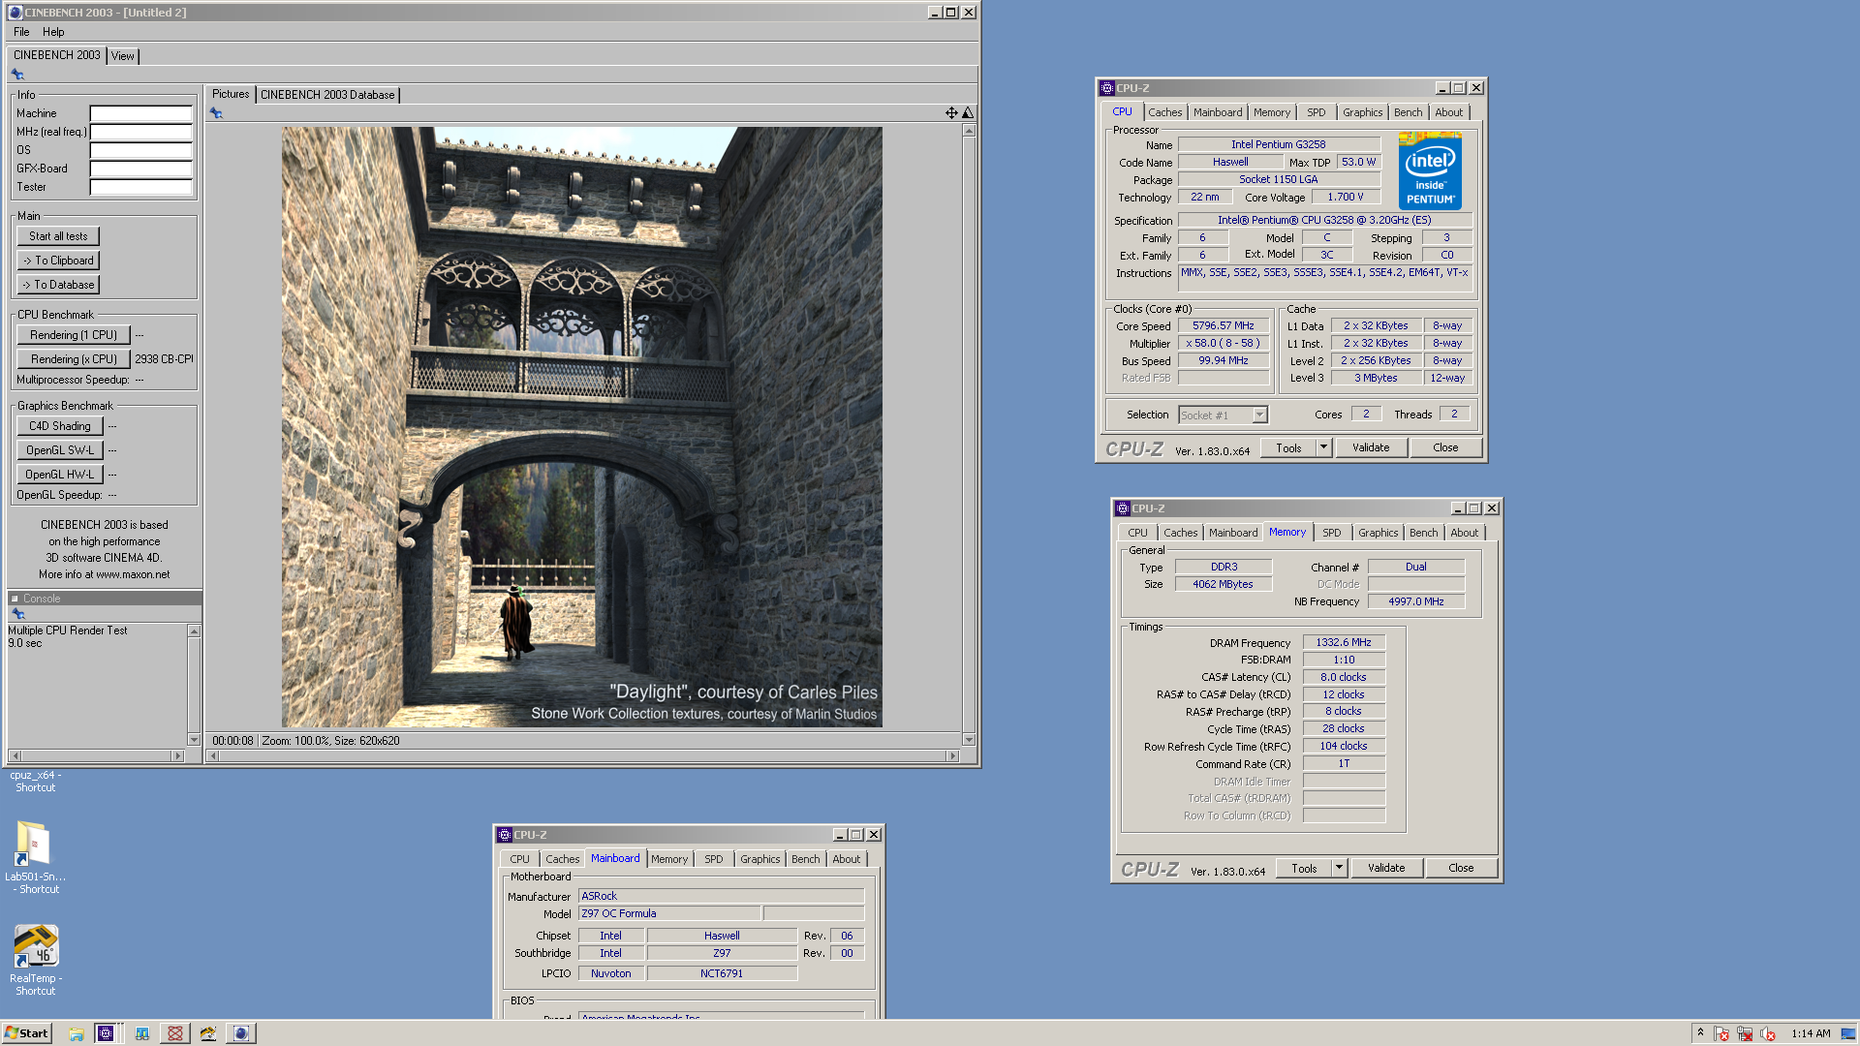This screenshot has width=1860, height=1046.
Task: Open the Start menu
Action: [x=26, y=1033]
